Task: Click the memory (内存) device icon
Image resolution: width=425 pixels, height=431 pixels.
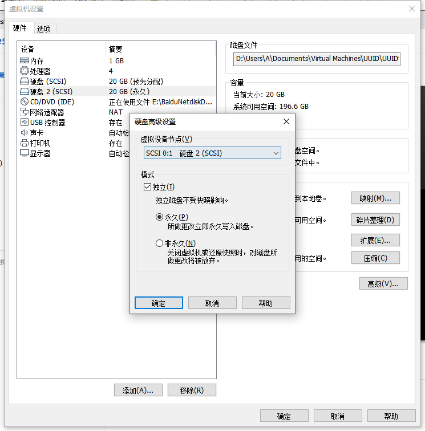Action: coord(25,61)
